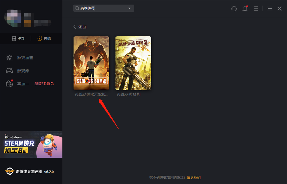
Task: Click the 卡券 coupon icon
Action: (x=14, y=39)
